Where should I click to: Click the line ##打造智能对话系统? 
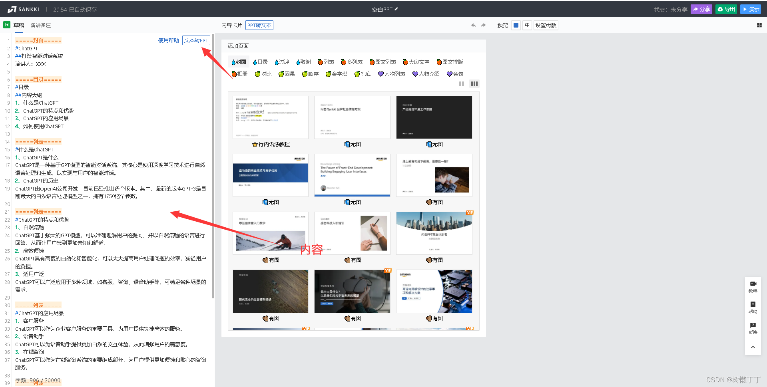pos(39,56)
